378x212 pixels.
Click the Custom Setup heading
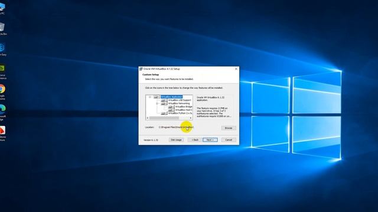click(151, 75)
